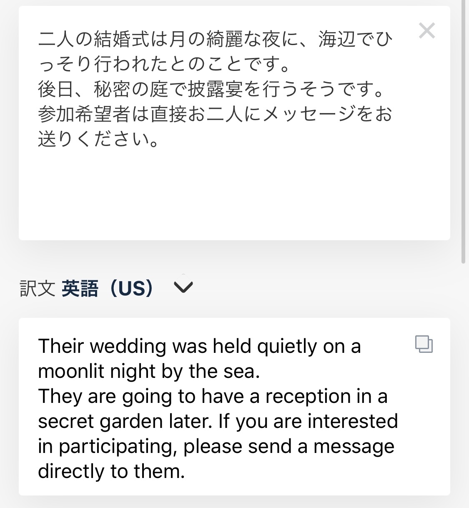Click the word "participating" in the translation

pos(115,446)
